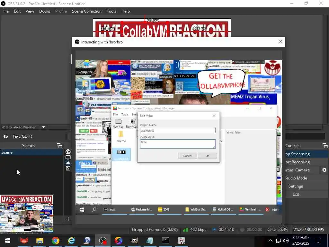Viewport: 329px width, 247px height.
Task: Open File menu in System Configuration Manager
Action: click(115, 114)
